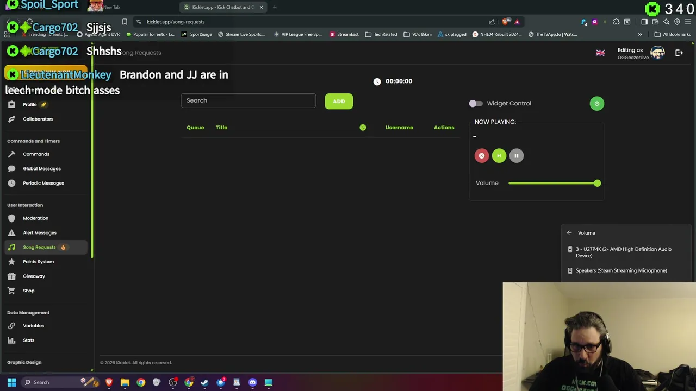696x391 pixels.
Task: Click the green ADD button
Action: point(339,101)
